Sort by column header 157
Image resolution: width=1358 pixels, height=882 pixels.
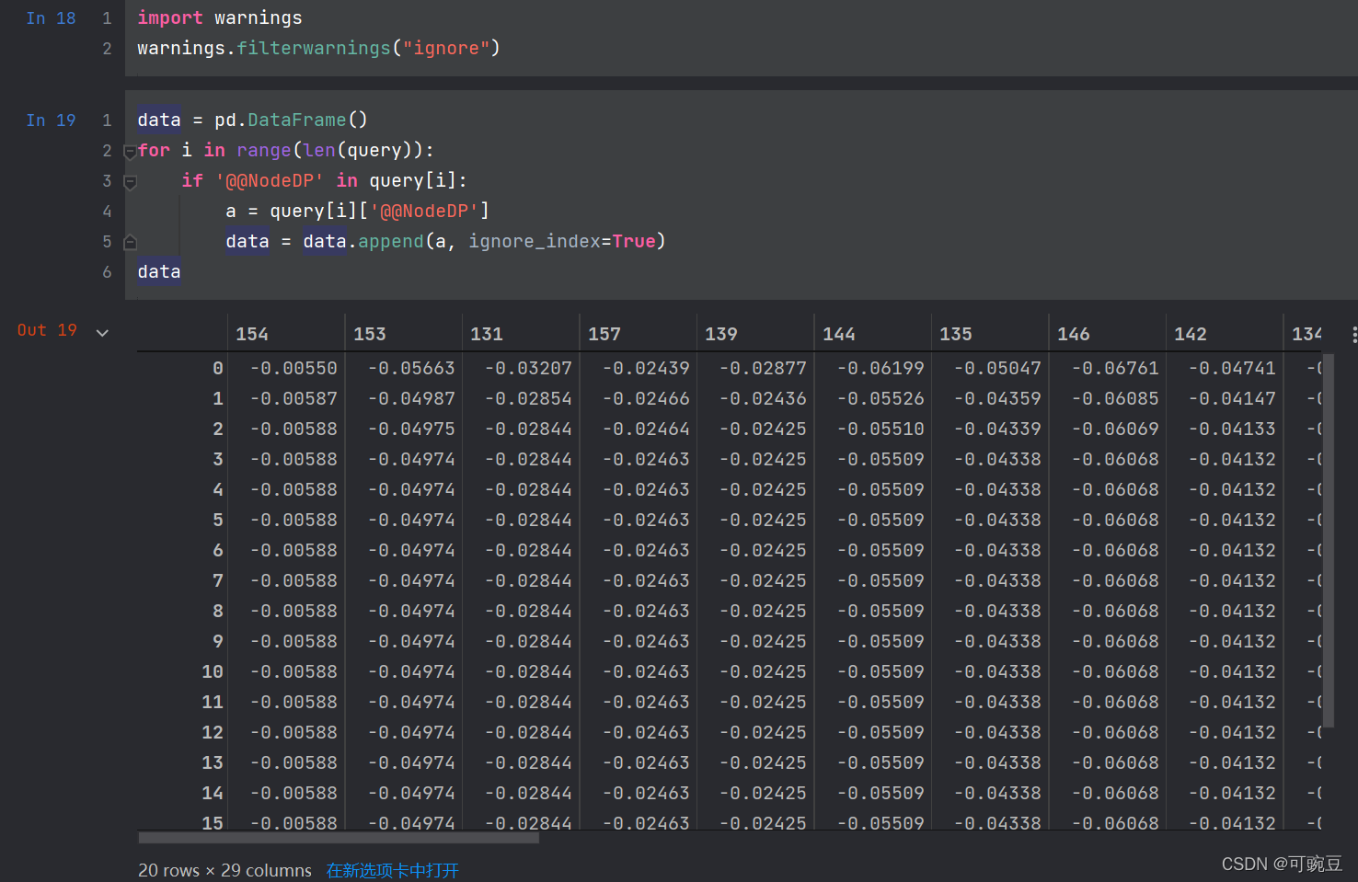(604, 334)
